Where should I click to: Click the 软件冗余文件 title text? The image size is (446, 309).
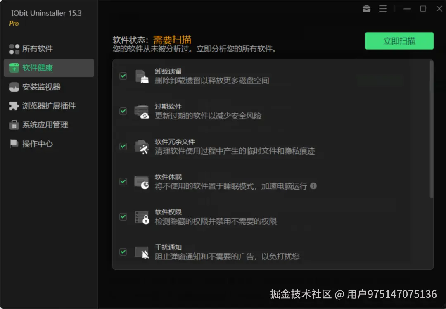point(175,142)
